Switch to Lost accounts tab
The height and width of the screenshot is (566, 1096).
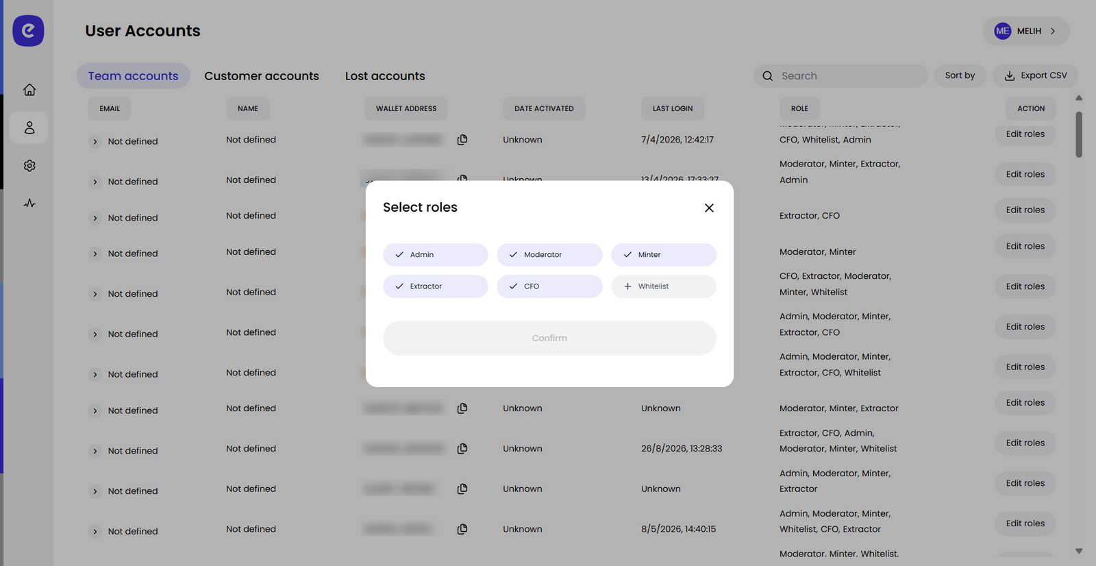click(385, 76)
